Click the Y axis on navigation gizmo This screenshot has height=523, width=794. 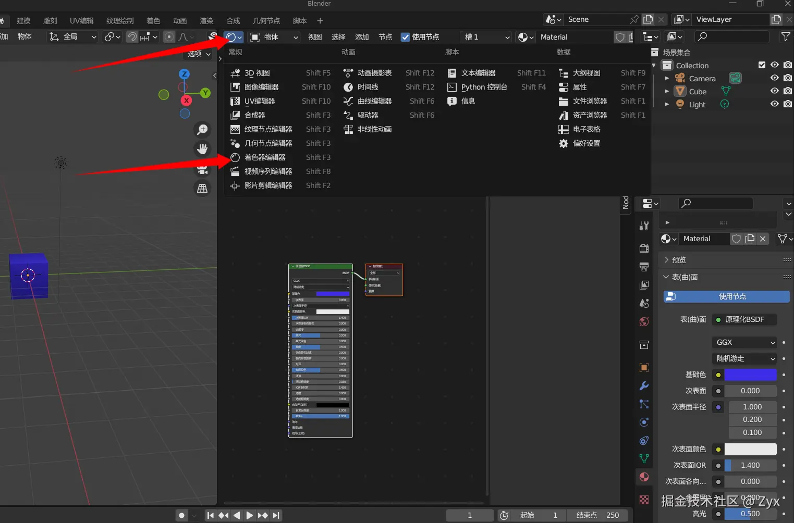coord(205,93)
